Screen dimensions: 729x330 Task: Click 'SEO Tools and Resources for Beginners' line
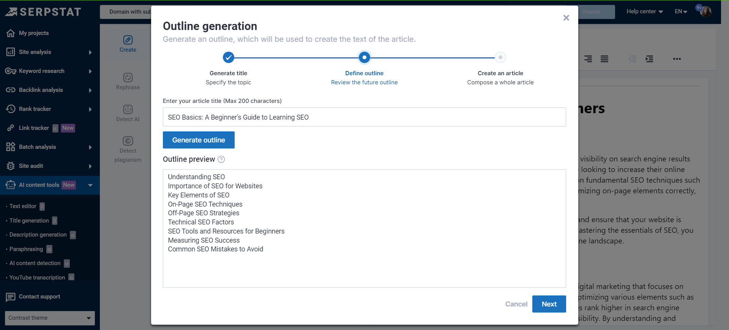coord(226,231)
